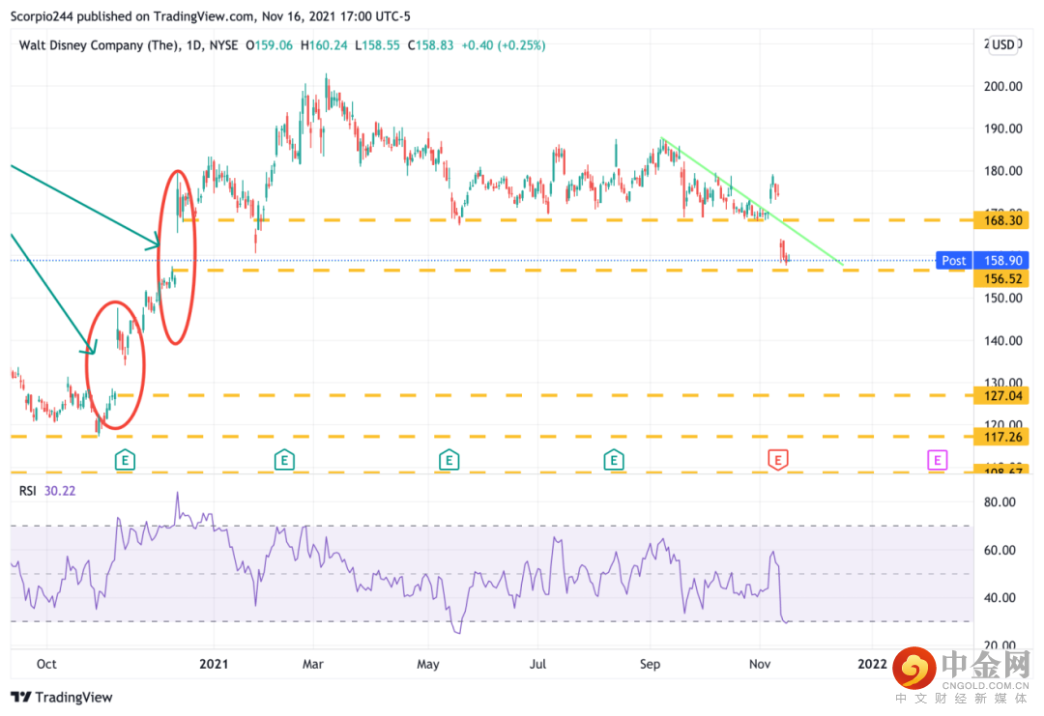Screen dimensions: 1044x716
Task: Select the 168.30 dashed horizontal line
Action: point(578,219)
